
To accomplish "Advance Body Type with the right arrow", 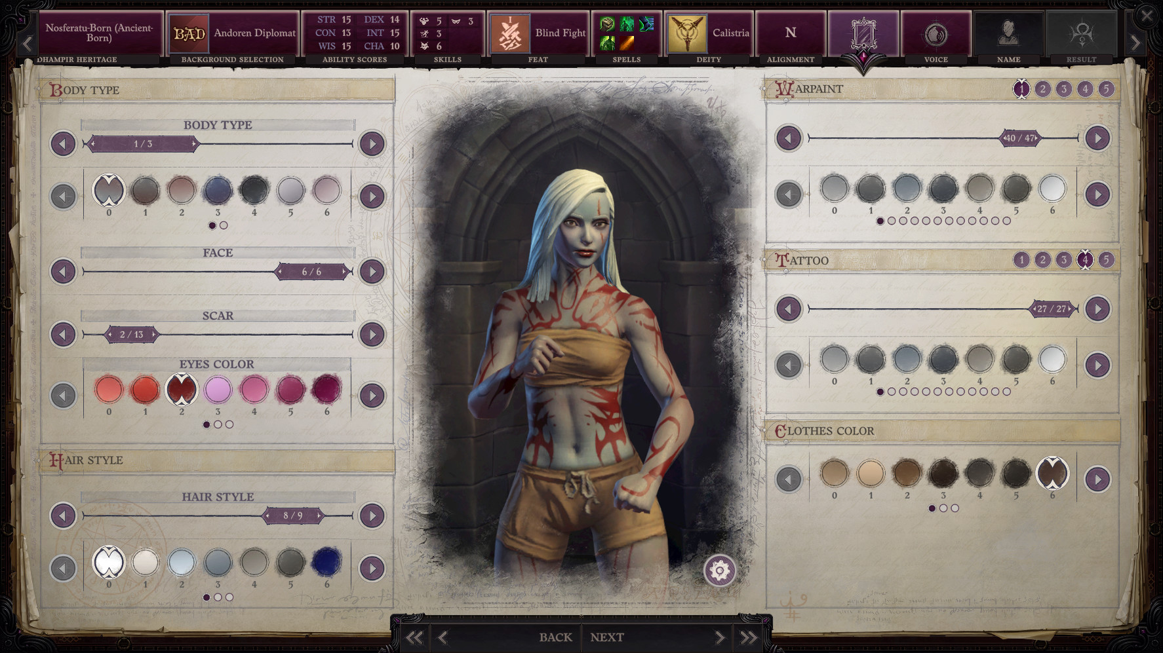I will (372, 144).
